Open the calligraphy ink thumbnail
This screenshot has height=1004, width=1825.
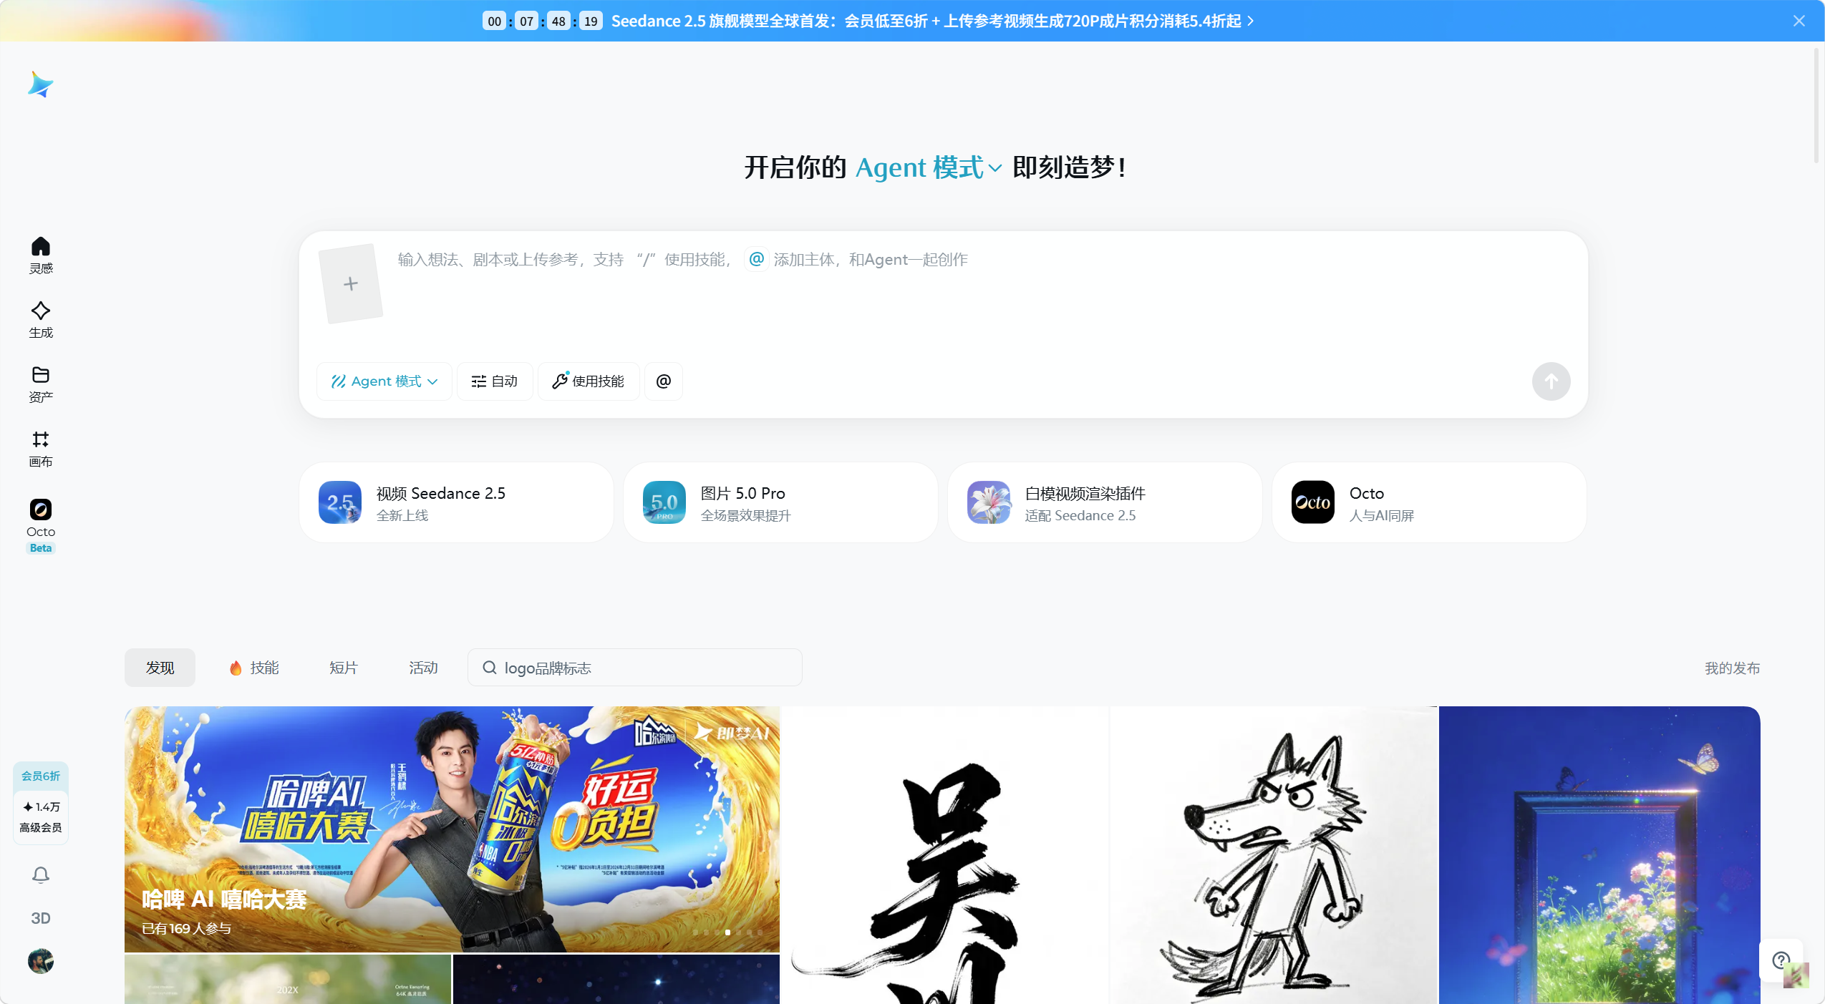(x=944, y=855)
